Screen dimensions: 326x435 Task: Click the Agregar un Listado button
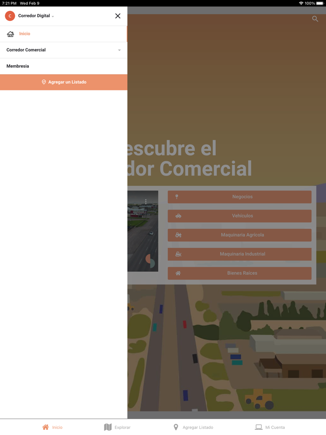click(x=63, y=82)
